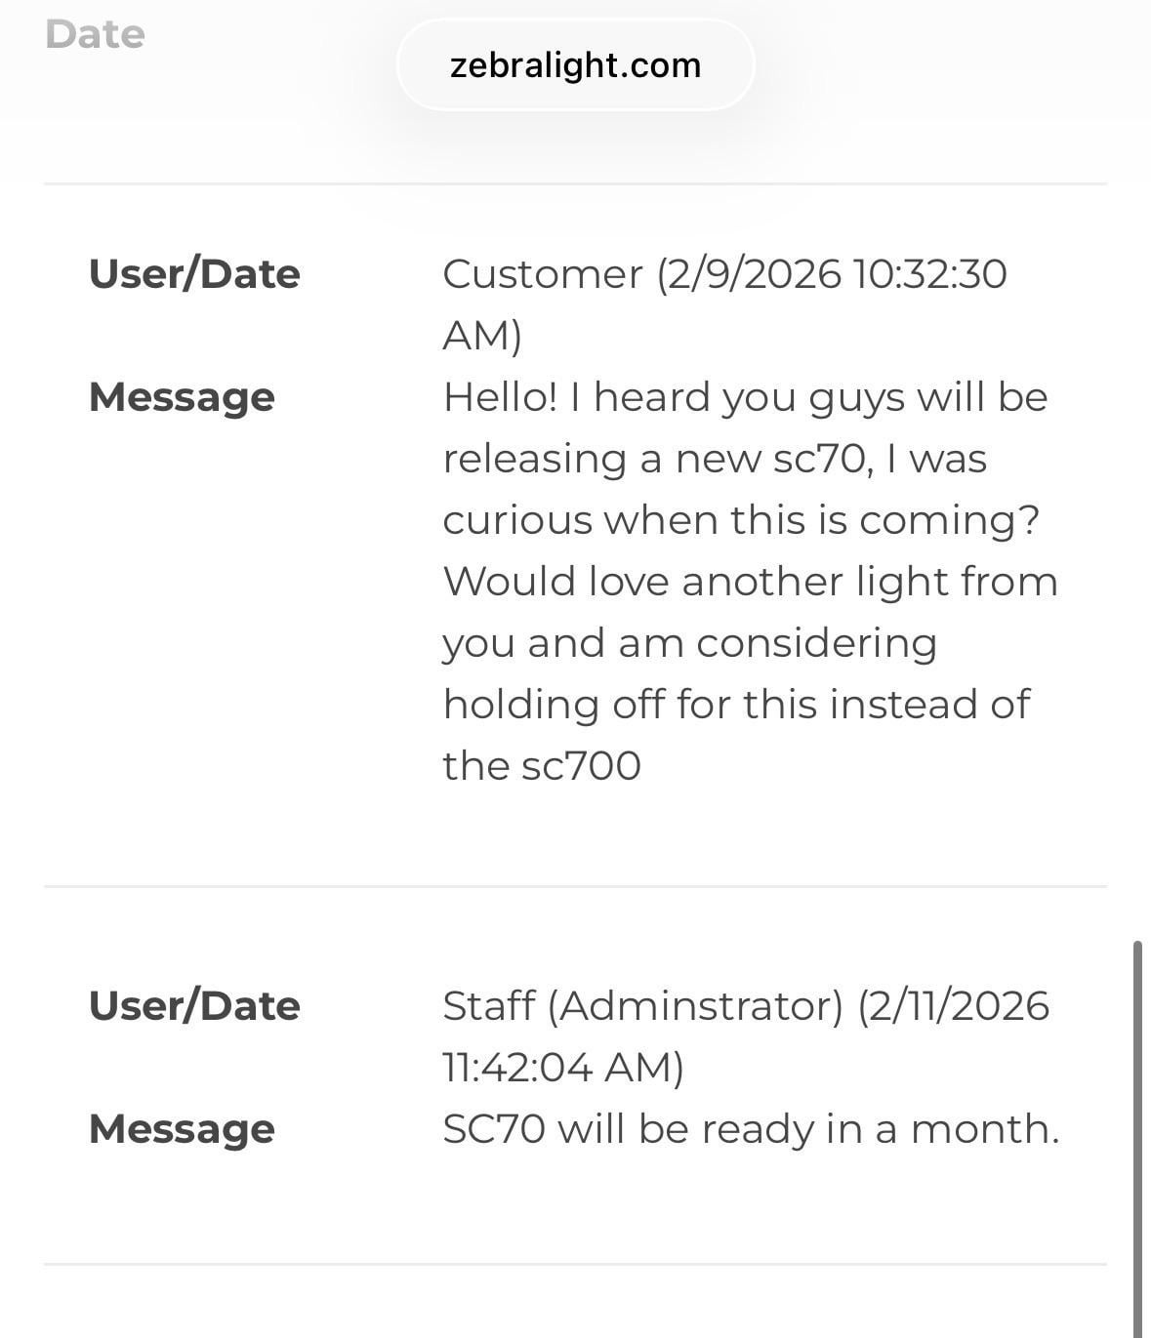The height and width of the screenshot is (1338, 1151).
Task: Click the "holding off for this instead of" line
Action: 736,705
